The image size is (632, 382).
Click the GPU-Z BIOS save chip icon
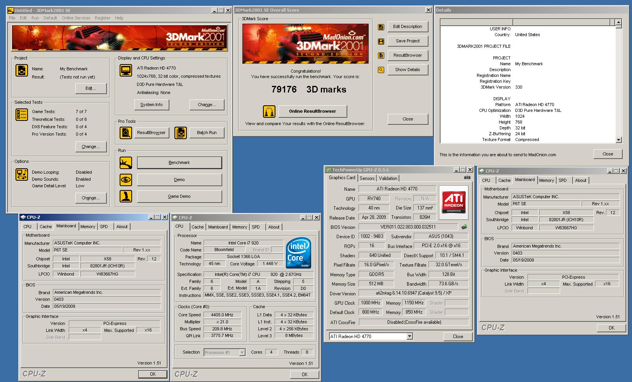click(x=464, y=227)
